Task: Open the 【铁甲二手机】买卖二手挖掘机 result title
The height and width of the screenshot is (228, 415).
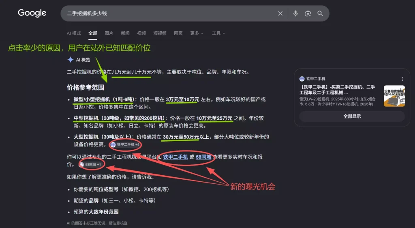Action: [337, 90]
